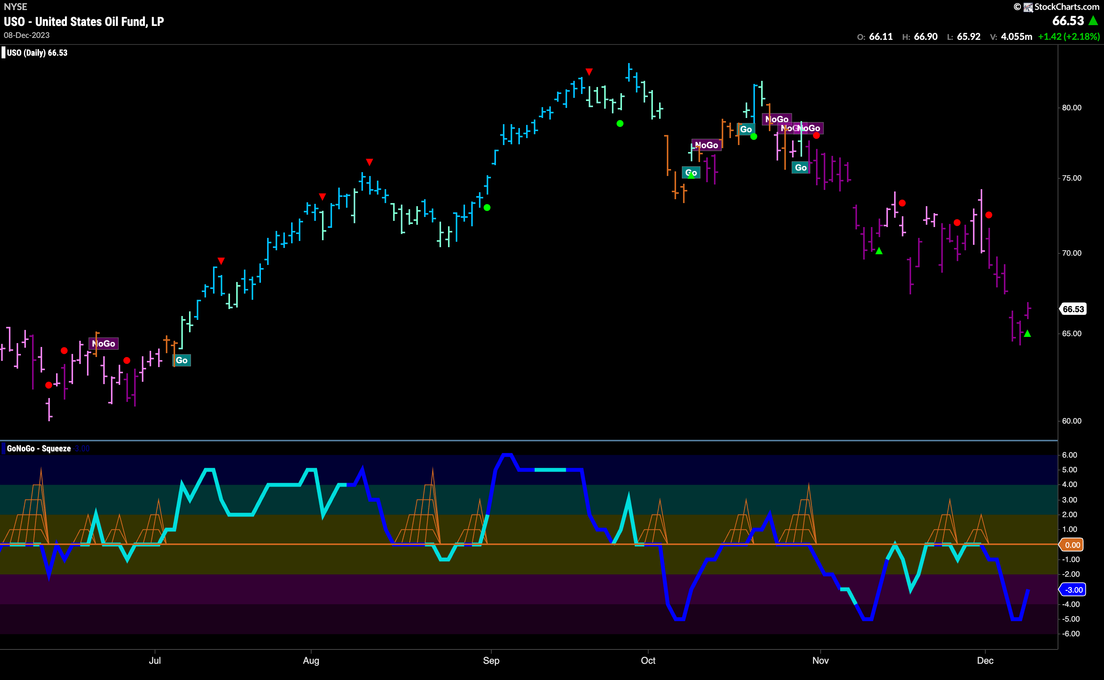Viewport: 1104px width, 680px height.
Task: Click the high value H: 66.90
Action: pos(920,36)
